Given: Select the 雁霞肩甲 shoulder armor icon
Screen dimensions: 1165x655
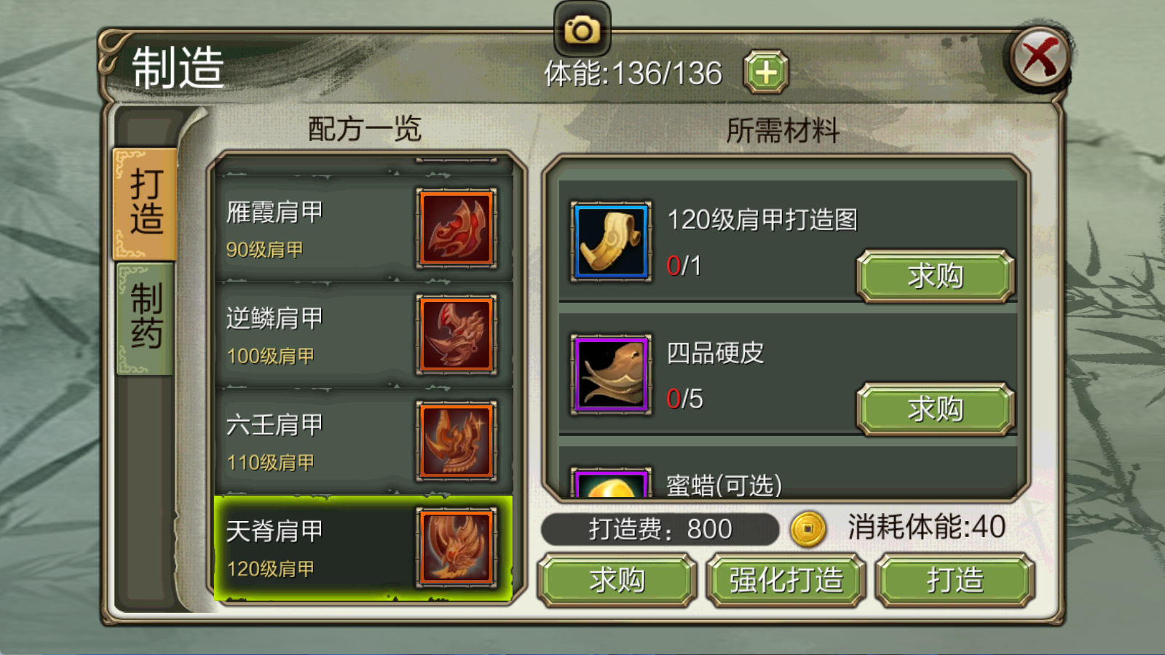Looking at the screenshot, I should [x=457, y=229].
